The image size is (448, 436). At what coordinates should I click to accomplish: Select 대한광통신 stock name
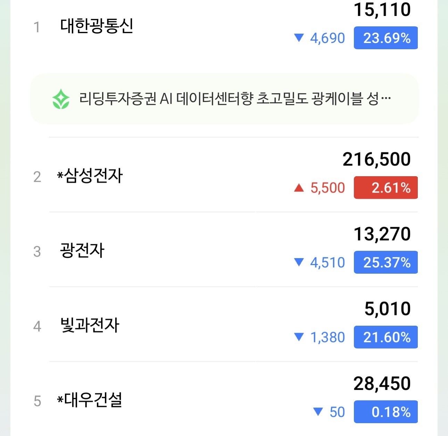(x=97, y=26)
